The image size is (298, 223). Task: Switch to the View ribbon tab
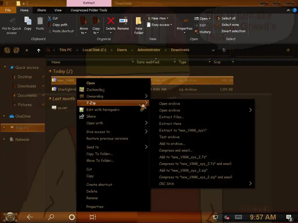point(58,10)
